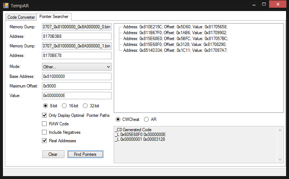Close the TempAR window
The image size is (289, 179).
coord(278,4)
